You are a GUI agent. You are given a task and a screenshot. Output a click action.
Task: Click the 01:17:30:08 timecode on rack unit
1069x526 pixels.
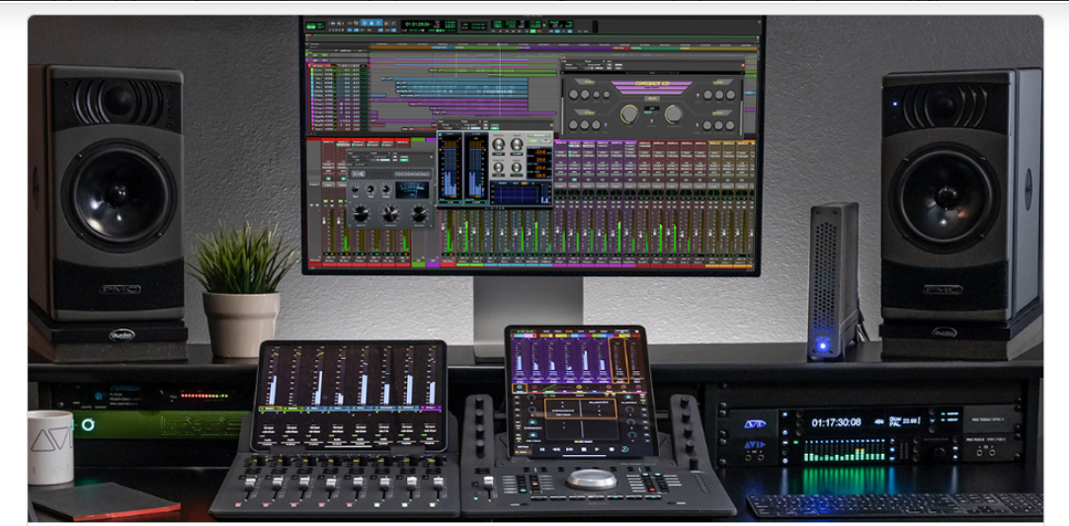[x=836, y=423]
